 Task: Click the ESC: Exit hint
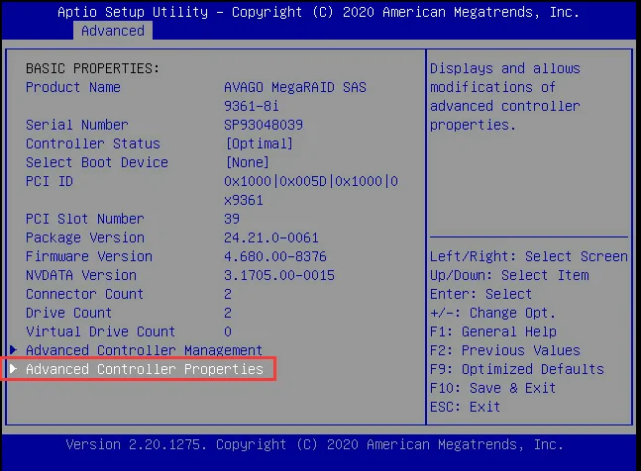pyautogui.click(x=466, y=407)
